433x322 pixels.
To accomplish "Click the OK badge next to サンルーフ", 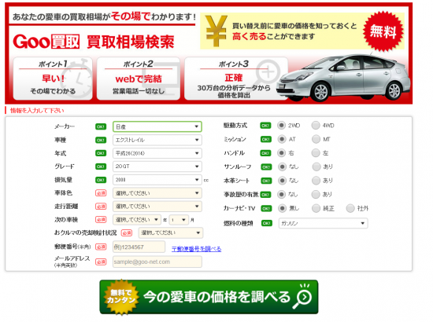I will [x=266, y=167].
